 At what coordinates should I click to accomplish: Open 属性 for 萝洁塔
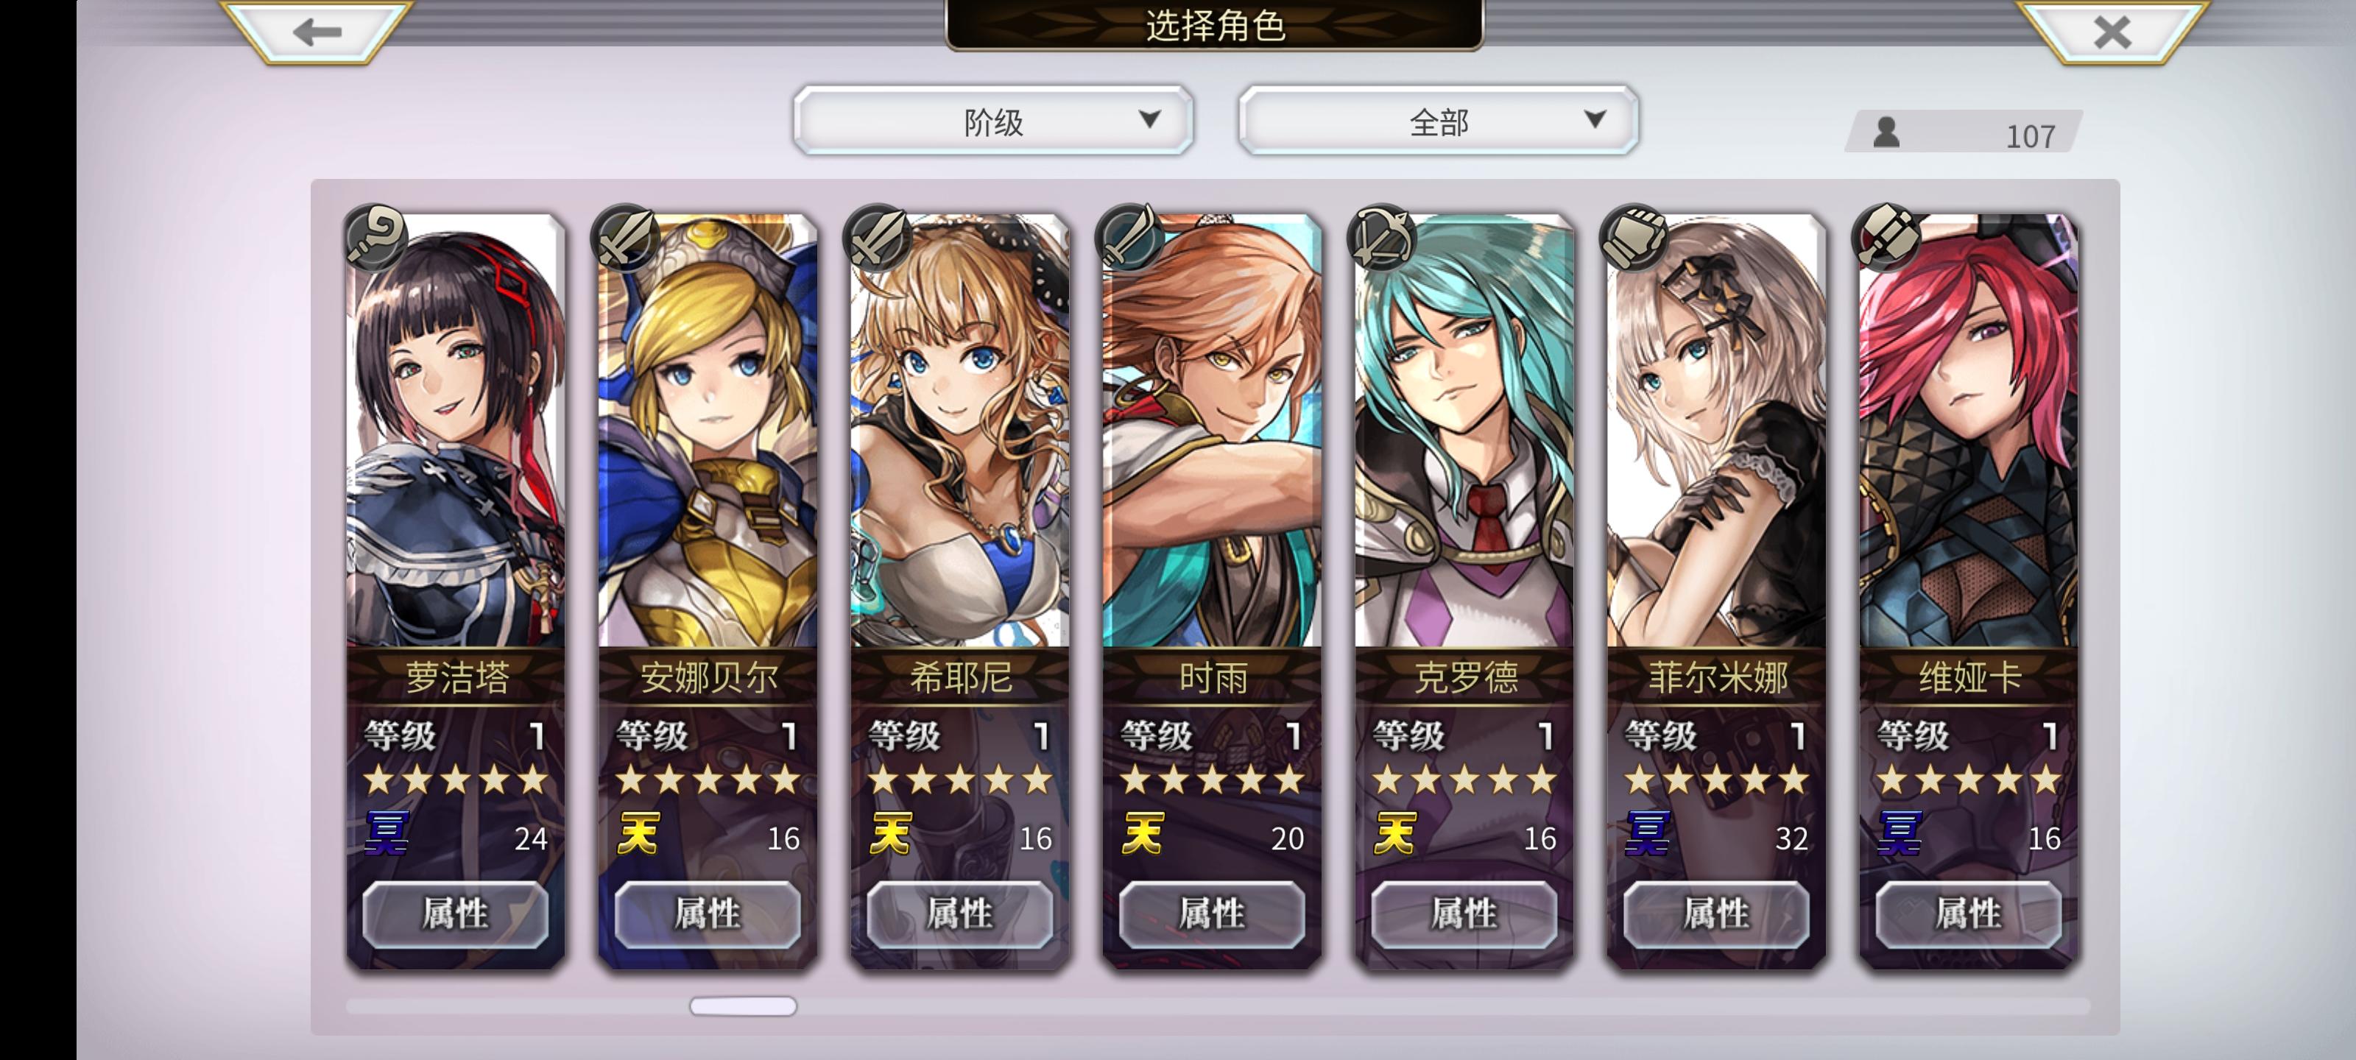coord(456,914)
